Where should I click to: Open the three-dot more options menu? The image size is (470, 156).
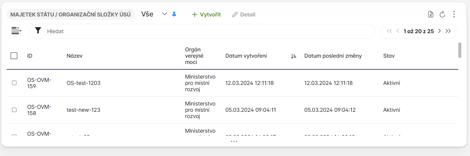(454, 14)
